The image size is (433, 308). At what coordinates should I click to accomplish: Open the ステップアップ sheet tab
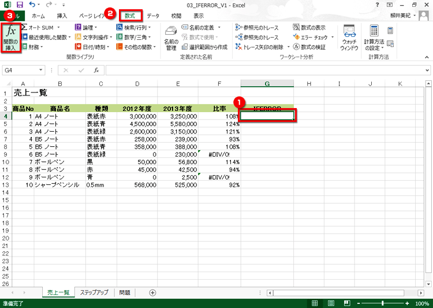coord(94,292)
